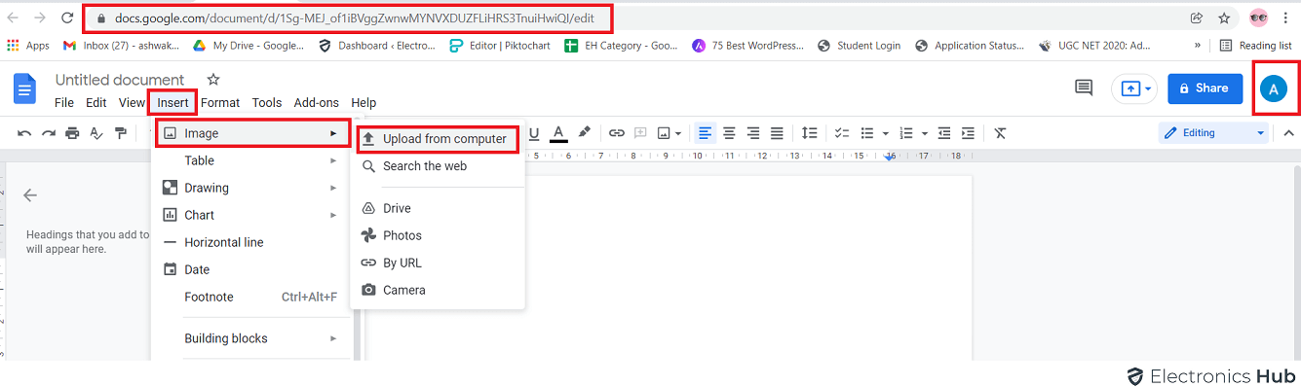This screenshot has height=387, width=1301.
Task: Close document outline with back arrow
Action: tap(30, 195)
